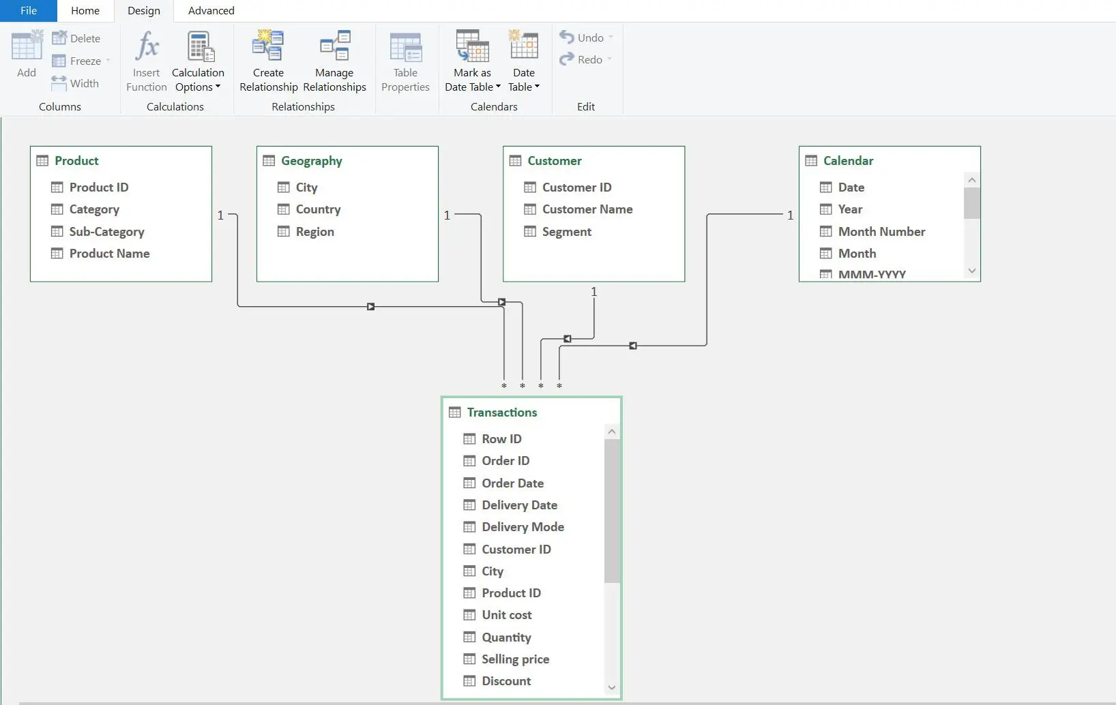Select the Discount field in Transactions
1116x705 pixels.
[506, 681]
